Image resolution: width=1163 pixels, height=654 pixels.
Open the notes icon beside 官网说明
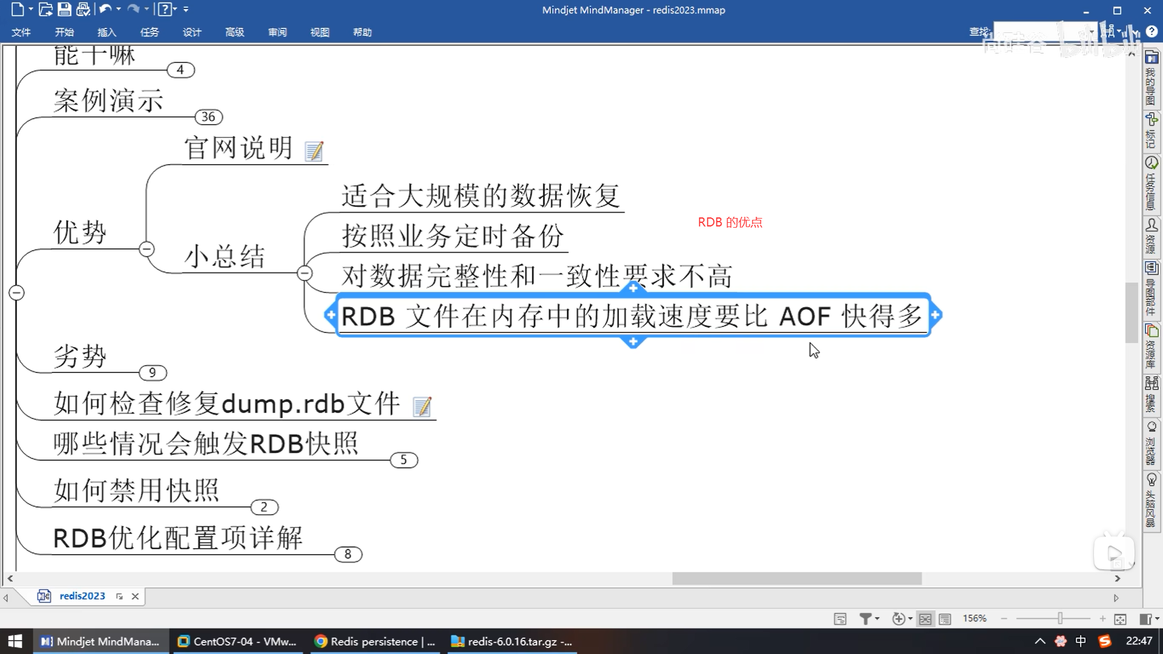point(314,151)
